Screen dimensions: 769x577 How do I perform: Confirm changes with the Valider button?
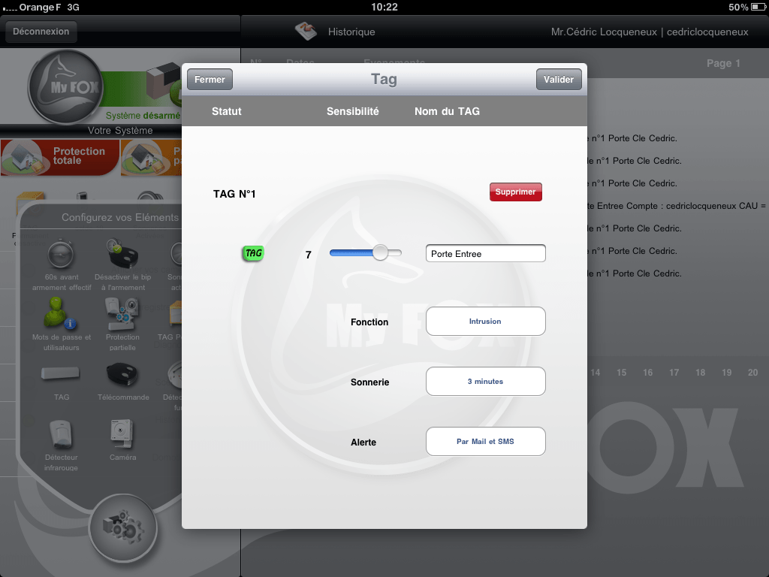click(559, 80)
